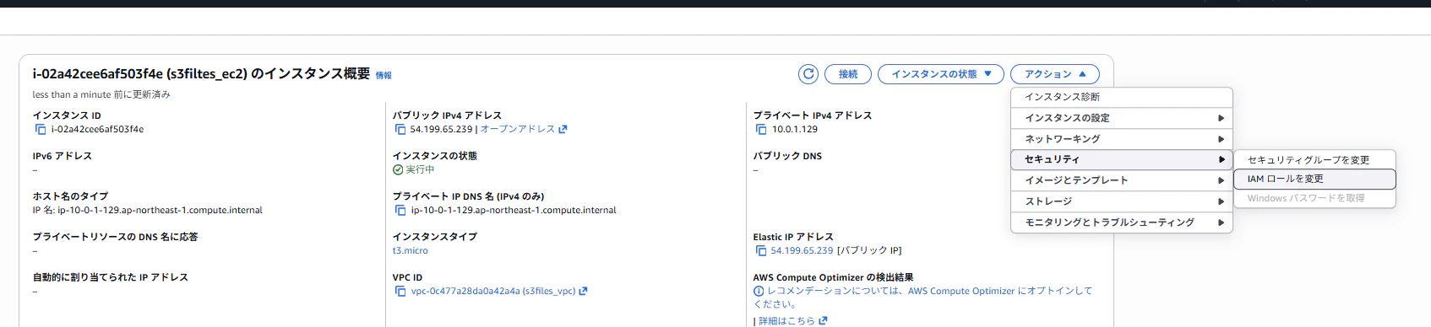Copy the private IP DNS name

point(400,210)
